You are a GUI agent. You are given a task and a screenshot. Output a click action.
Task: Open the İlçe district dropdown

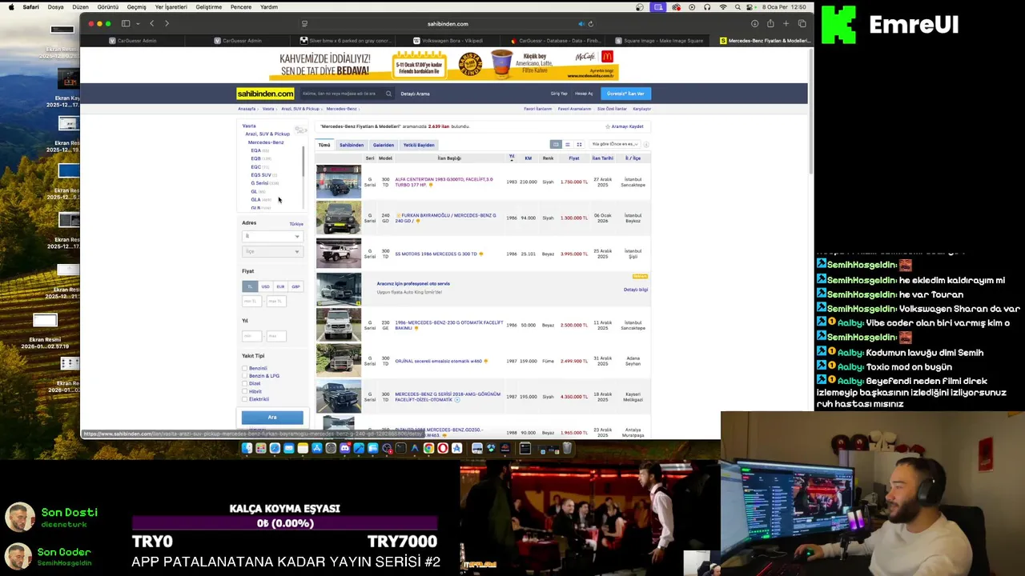(x=272, y=251)
